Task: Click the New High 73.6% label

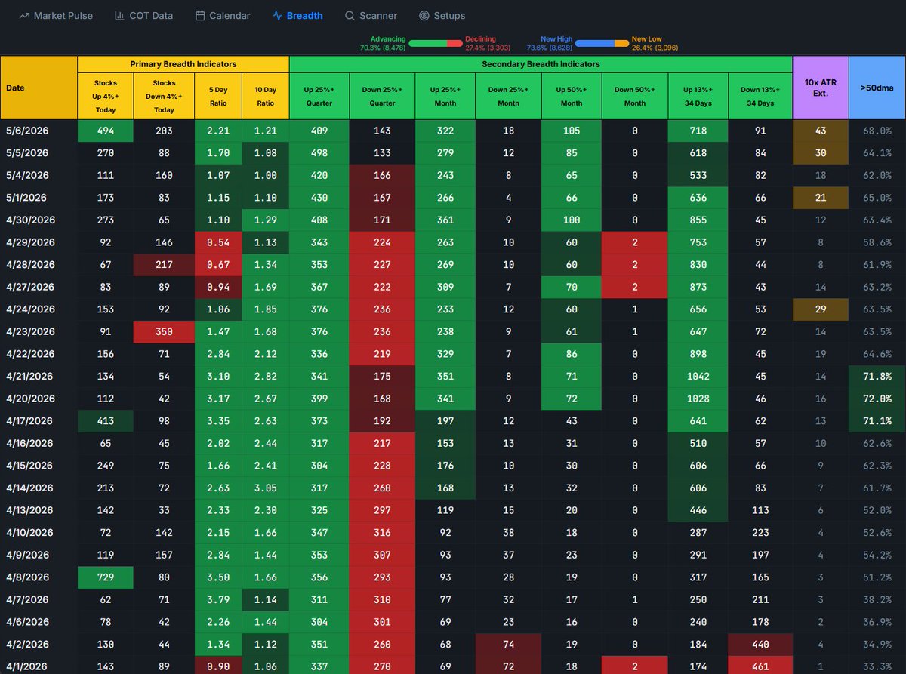Action: point(549,43)
